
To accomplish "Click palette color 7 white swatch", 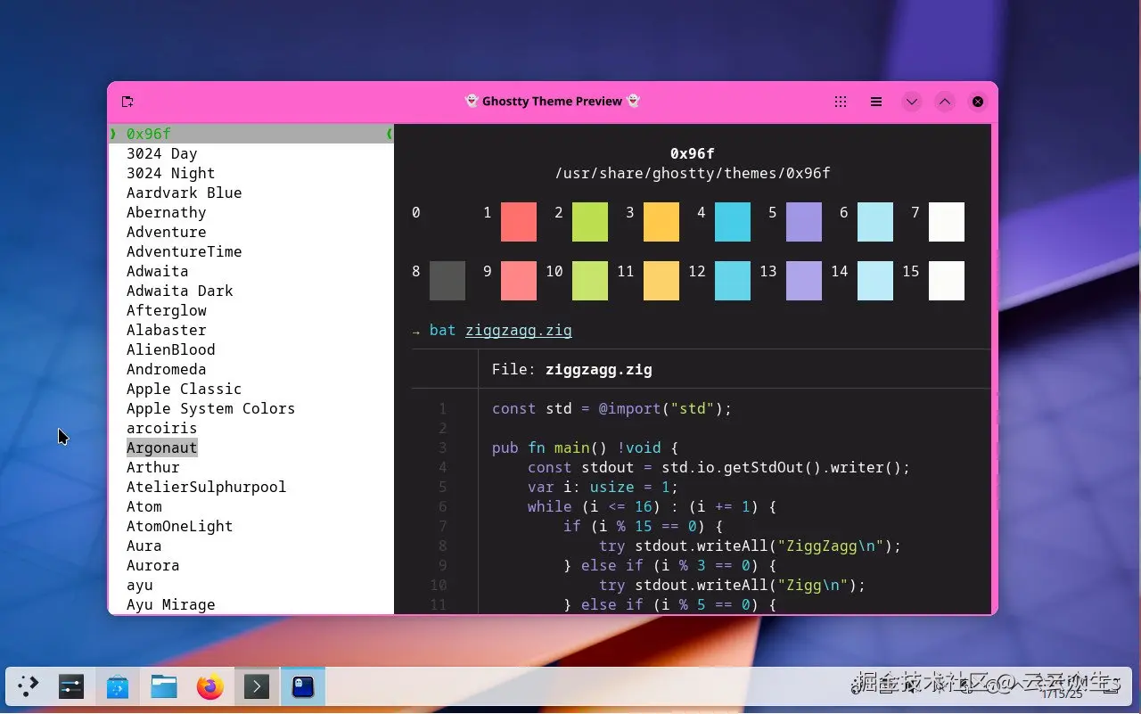I will 947,222.
